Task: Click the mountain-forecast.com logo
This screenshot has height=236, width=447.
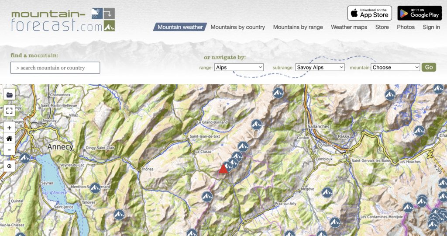Action: coord(63,19)
